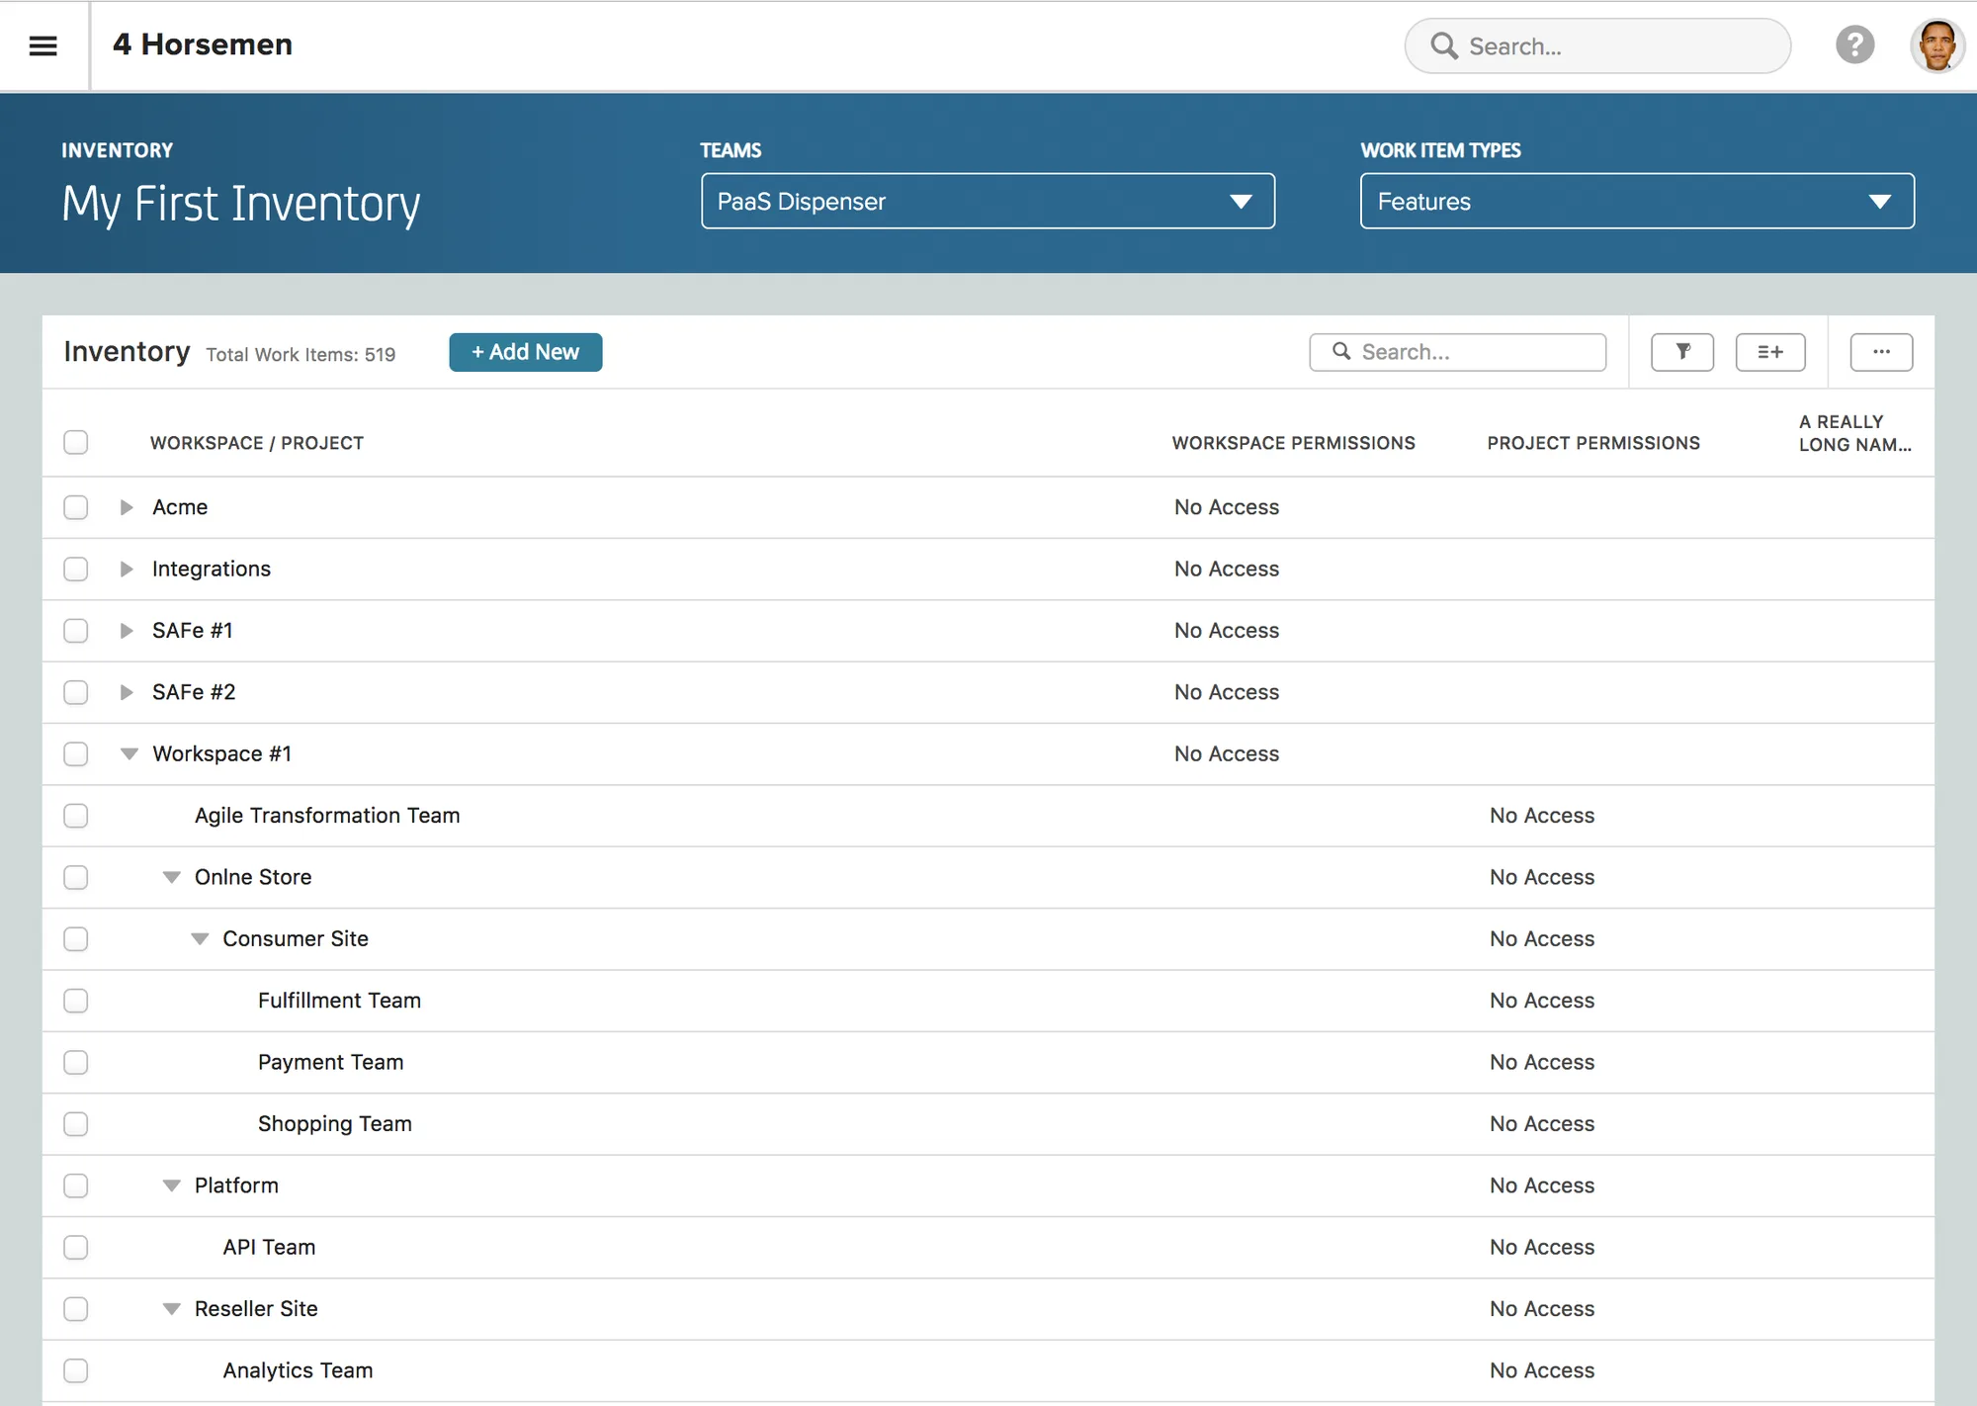Viewport: 1977px width, 1406px height.
Task: Click the global Search field at top
Action: 1597,45
